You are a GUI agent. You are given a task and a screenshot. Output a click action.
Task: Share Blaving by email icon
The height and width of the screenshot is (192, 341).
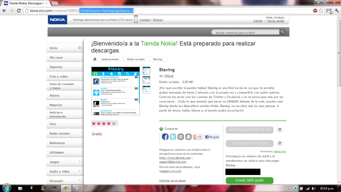[181, 137]
